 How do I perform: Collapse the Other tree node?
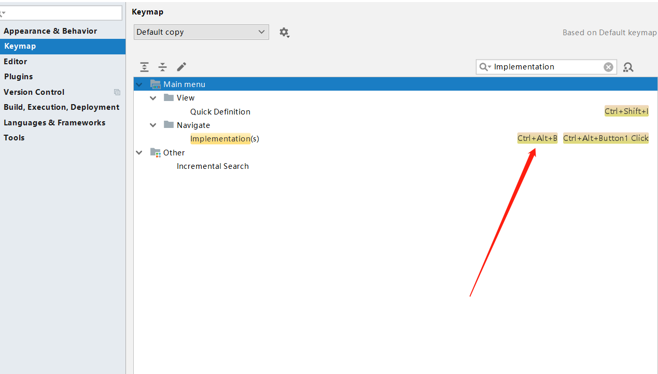pyautogui.click(x=138, y=152)
